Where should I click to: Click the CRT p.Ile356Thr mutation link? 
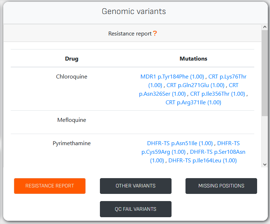pyautogui.click(x=217, y=94)
